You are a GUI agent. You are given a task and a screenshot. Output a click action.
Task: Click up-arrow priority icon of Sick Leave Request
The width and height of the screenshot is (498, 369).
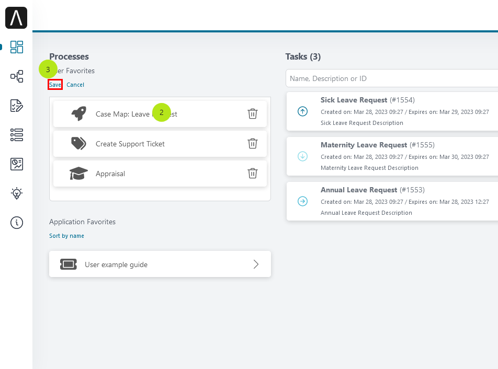click(x=302, y=111)
